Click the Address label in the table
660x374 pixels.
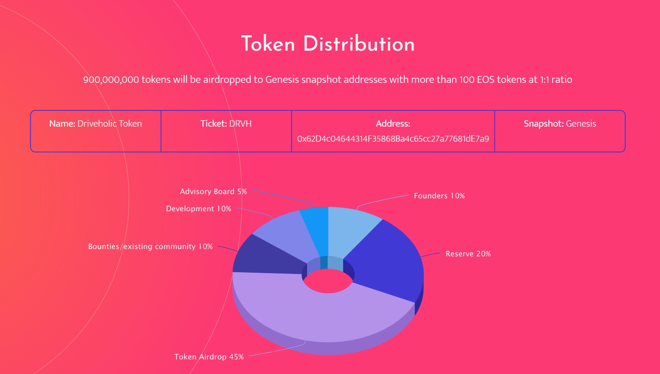393,124
